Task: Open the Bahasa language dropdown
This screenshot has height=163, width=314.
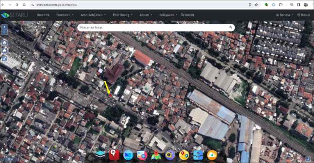Action: (x=285, y=15)
